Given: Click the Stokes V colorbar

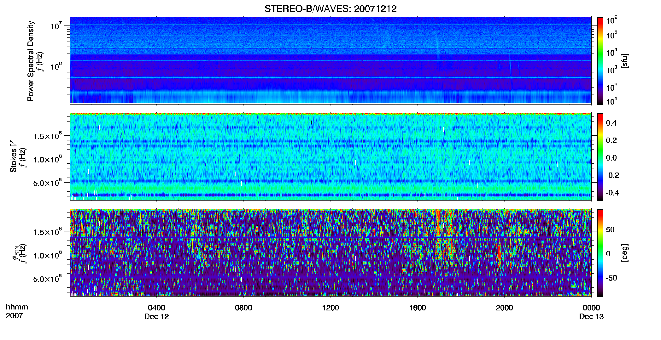Looking at the screenshot, I should point(600,157).
